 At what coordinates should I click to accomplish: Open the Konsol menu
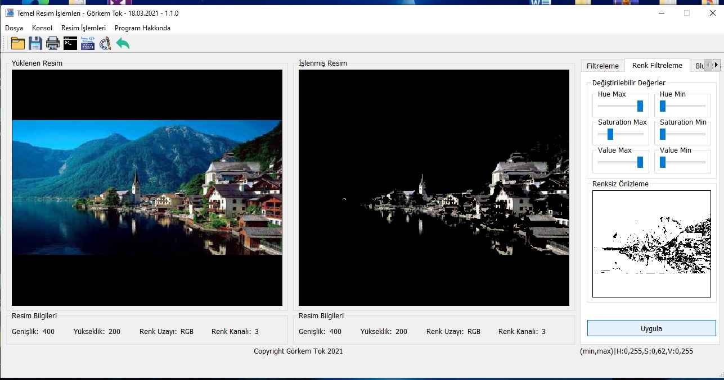pyautogui.click(x=42, y=28)
